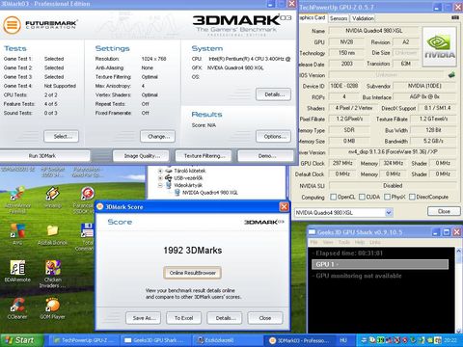Click the 1992 3DMarks score text
463x347 pixels.
click(193, 250)
